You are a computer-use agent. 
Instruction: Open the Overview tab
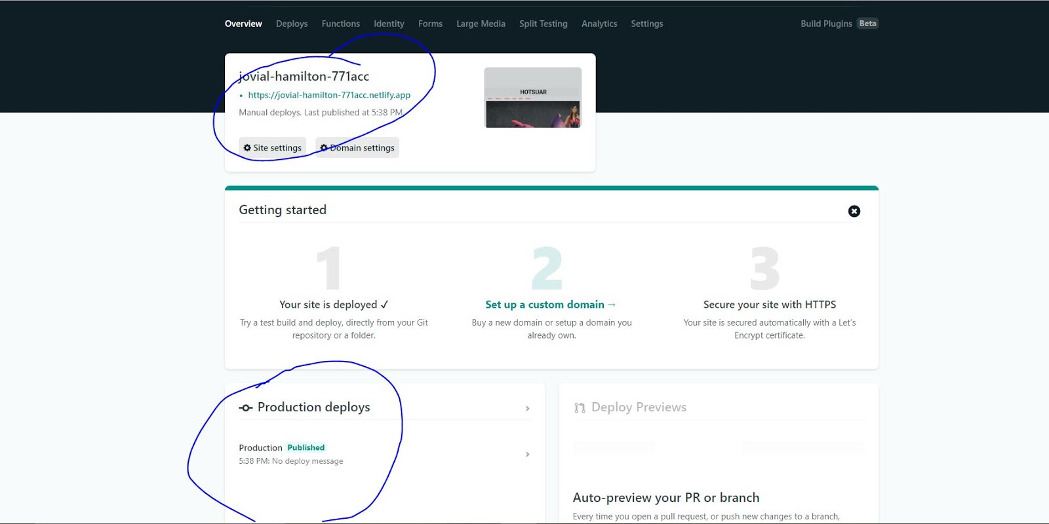point(243,24)
